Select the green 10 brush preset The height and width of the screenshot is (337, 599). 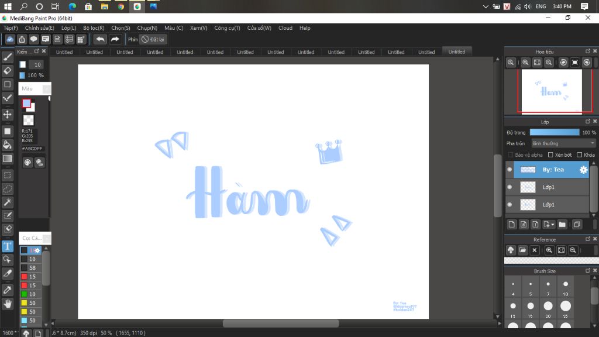30,294
